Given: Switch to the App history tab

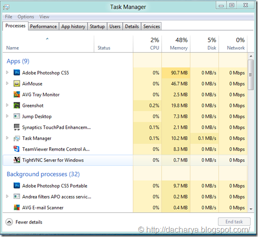Looking at the screenshot, I should (x=73, y=26).
